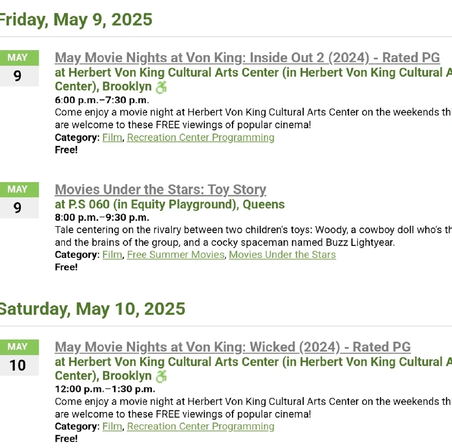Image resolution: width=452 pixels, height=448 pixels.
Task: Click the Saturday, May 10, 2025 heading
Action: 92,309
